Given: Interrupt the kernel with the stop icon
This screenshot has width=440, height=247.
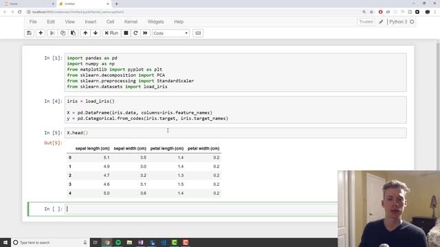Looking at the screenshot, I should [x=126, y=33].
